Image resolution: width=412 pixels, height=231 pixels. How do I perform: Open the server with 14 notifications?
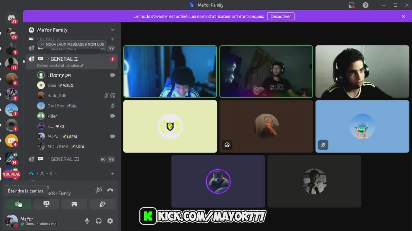[12, 158]
